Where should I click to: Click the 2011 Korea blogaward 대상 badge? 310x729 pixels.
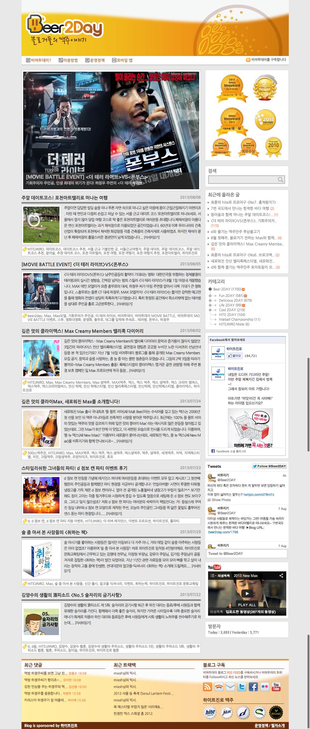232,122
